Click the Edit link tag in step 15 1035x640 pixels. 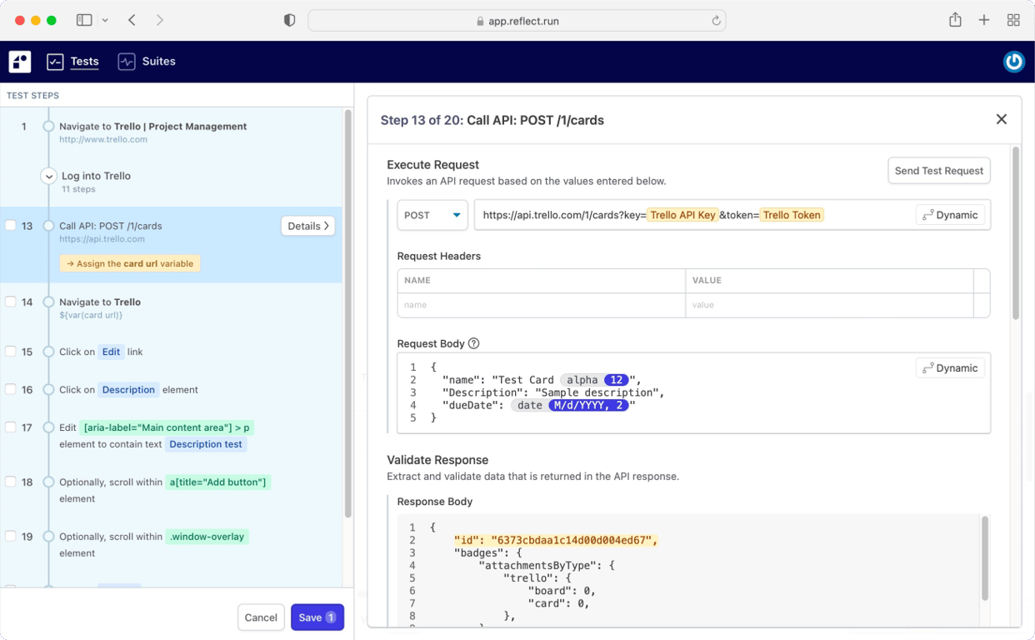click(111, 352)
